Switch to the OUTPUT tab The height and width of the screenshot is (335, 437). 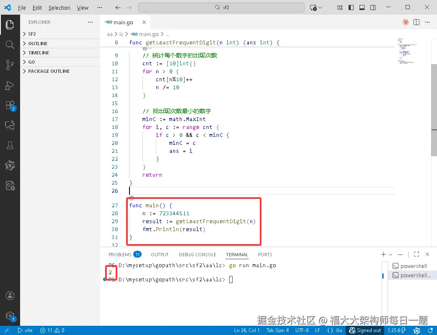tap(160, 255)
